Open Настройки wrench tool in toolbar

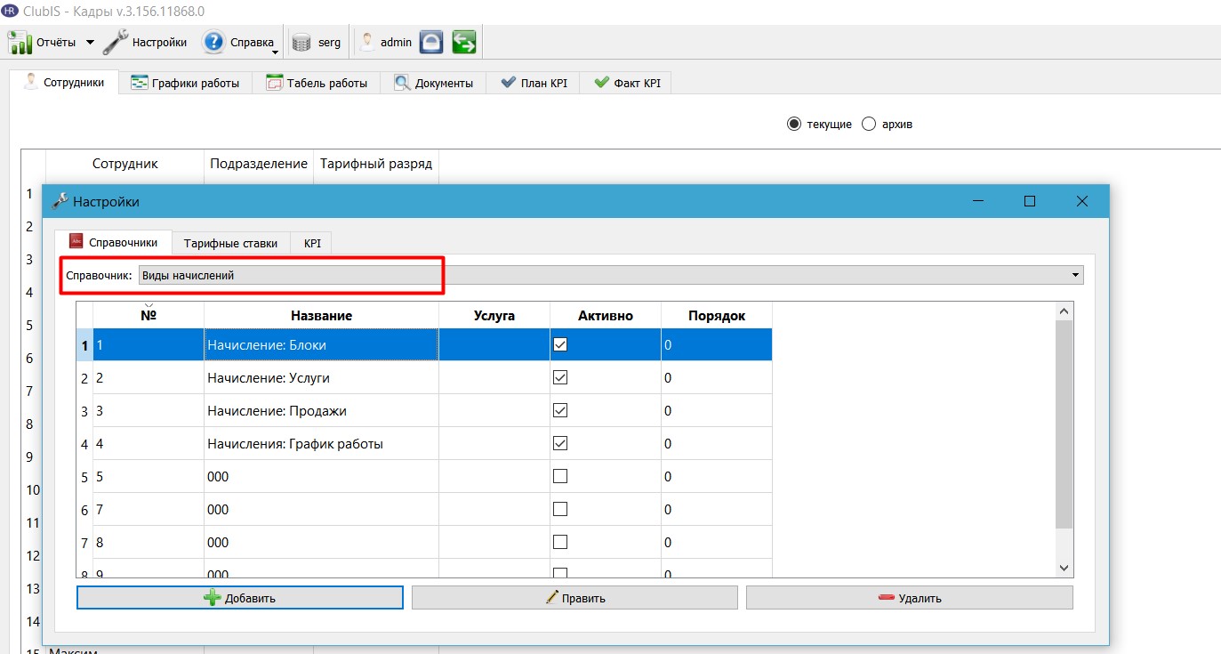(x=116, y=42)
